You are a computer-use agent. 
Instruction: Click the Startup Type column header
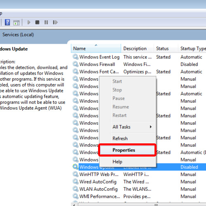coord(192,48)
